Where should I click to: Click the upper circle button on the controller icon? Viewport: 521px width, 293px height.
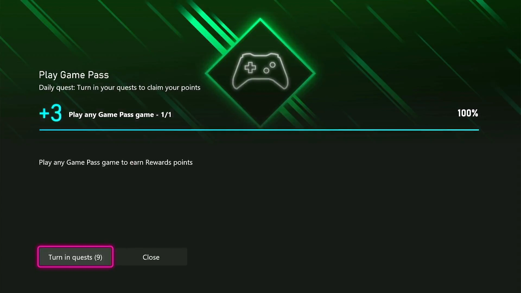tap(272, 65)
